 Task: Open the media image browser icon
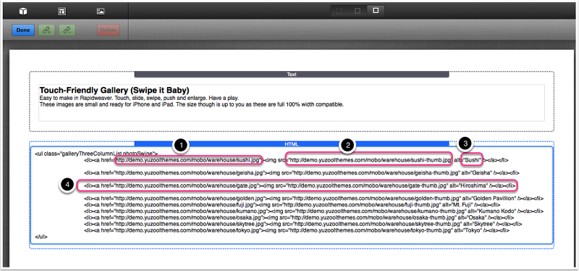pyautogui.click(x=101, y=12)
